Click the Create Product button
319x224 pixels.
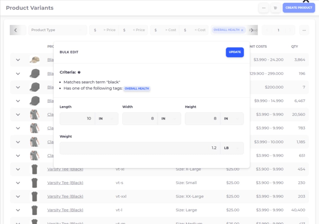pyautogui.click(x=299, y=8)
